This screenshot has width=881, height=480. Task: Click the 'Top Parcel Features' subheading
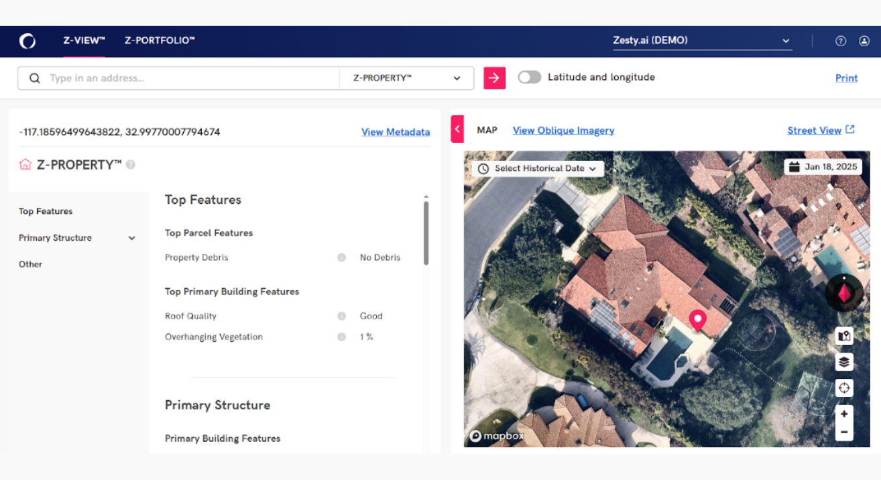click(209, 233)
